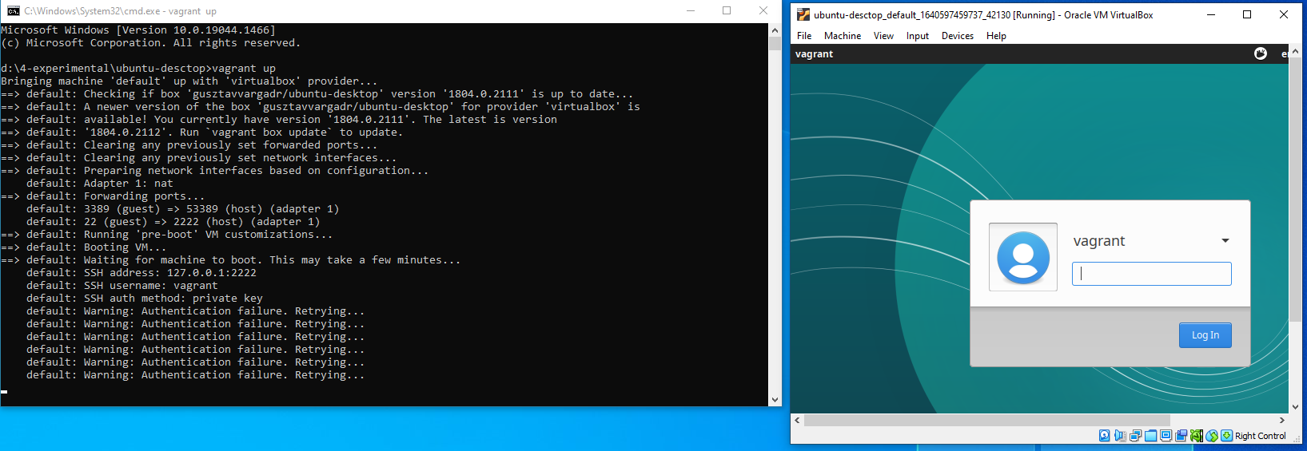Click the 'Microsoft Windows [Version 10.0.19044.1466]' line
Screen dimensions: 1307x451
138,30
